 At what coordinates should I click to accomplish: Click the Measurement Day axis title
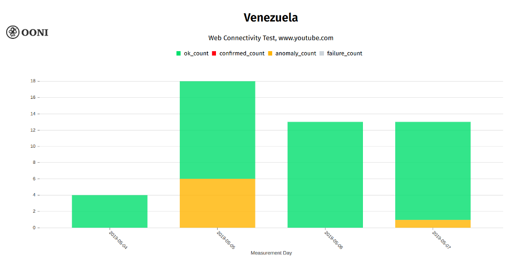[x=271, y=253]
